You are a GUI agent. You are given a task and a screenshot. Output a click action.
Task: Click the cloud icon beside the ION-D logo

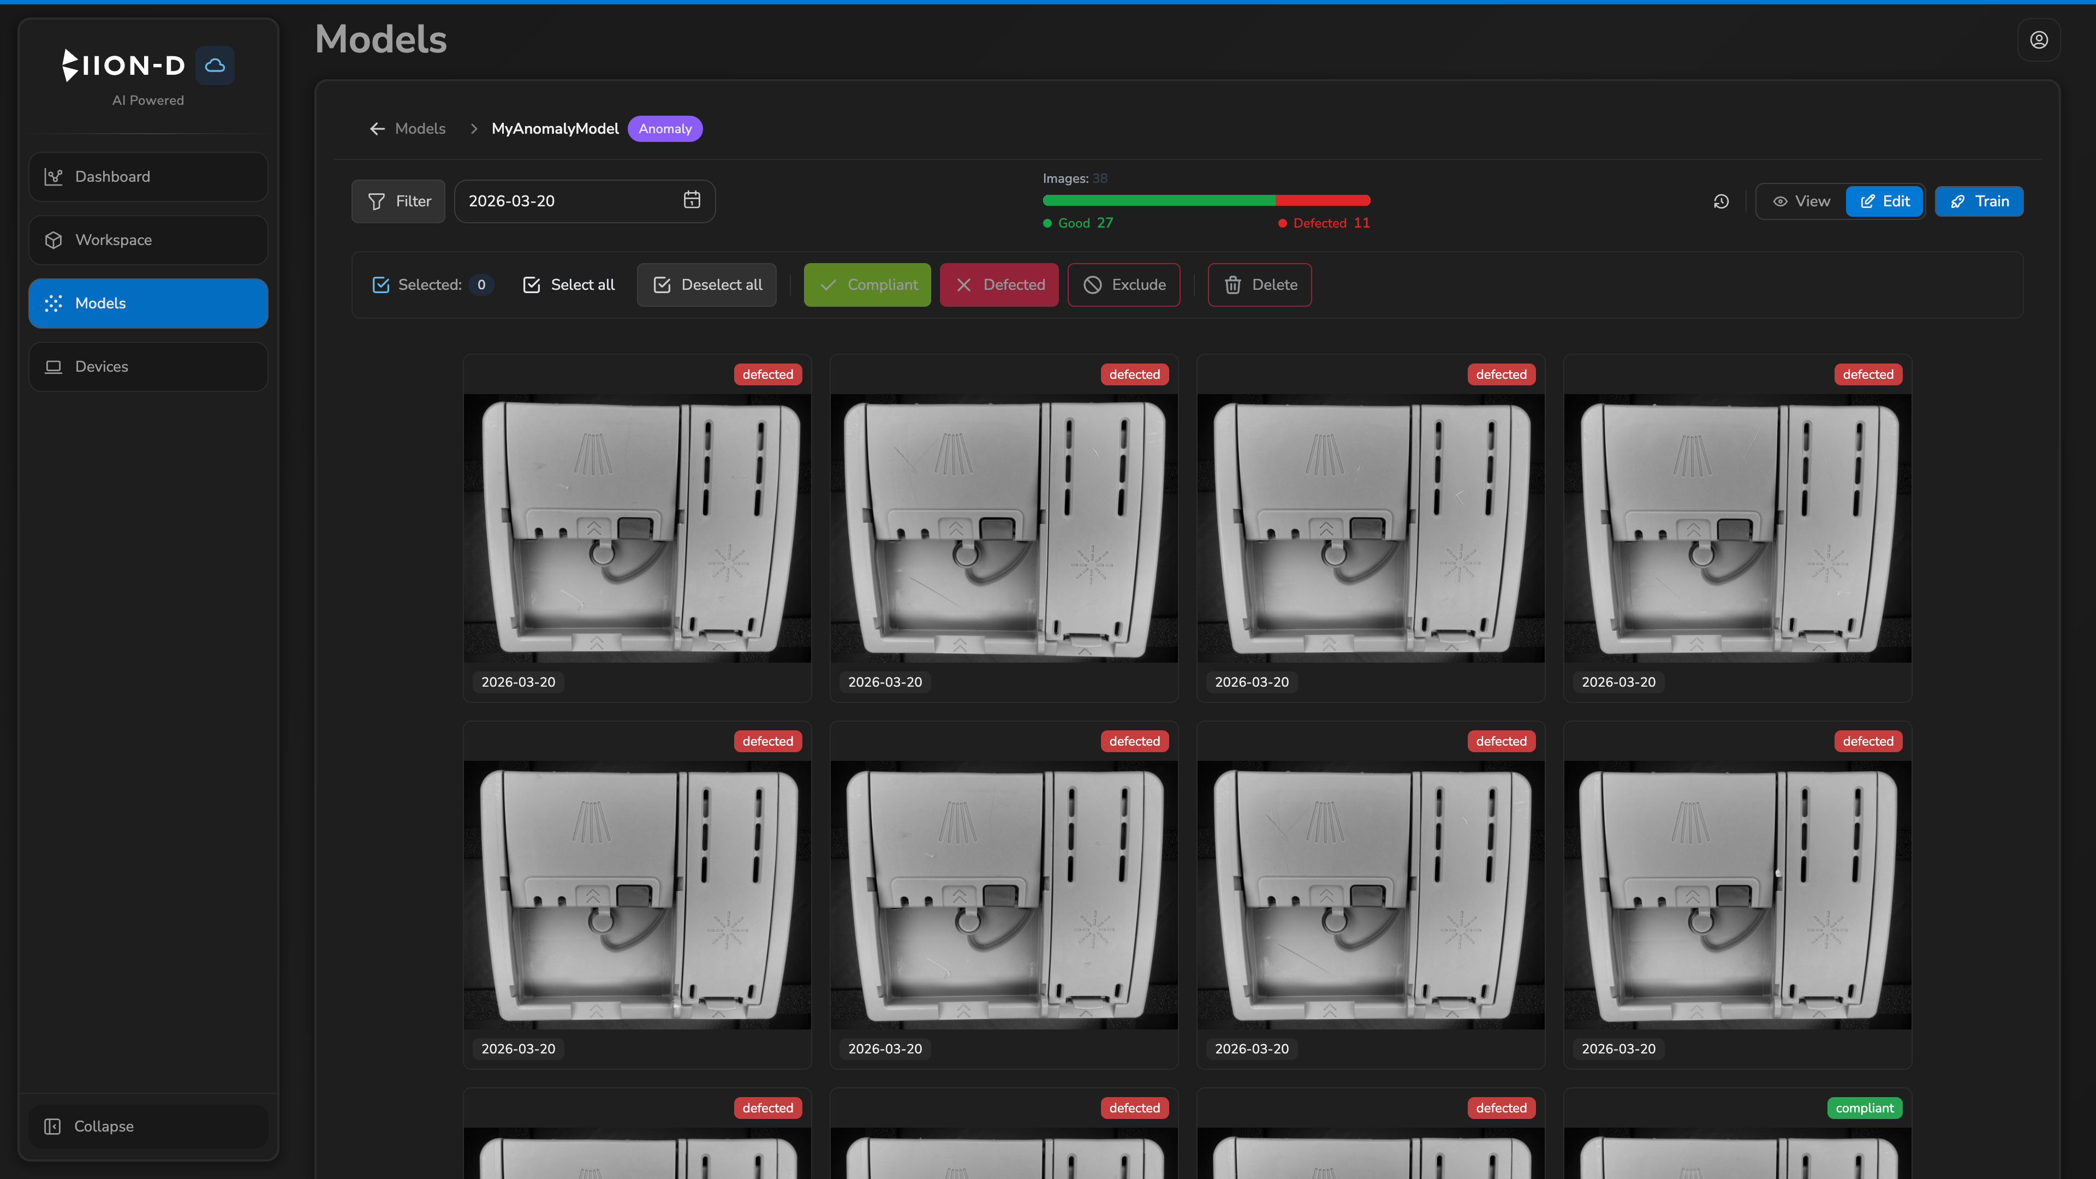215,66
